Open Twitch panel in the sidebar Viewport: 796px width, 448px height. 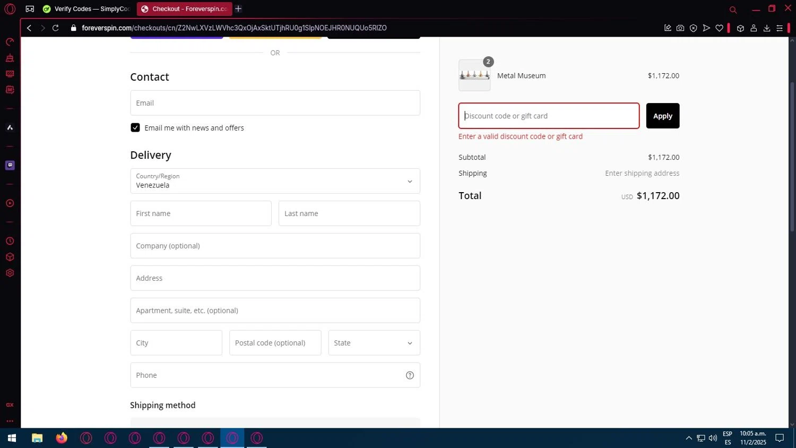pos(10,165)
